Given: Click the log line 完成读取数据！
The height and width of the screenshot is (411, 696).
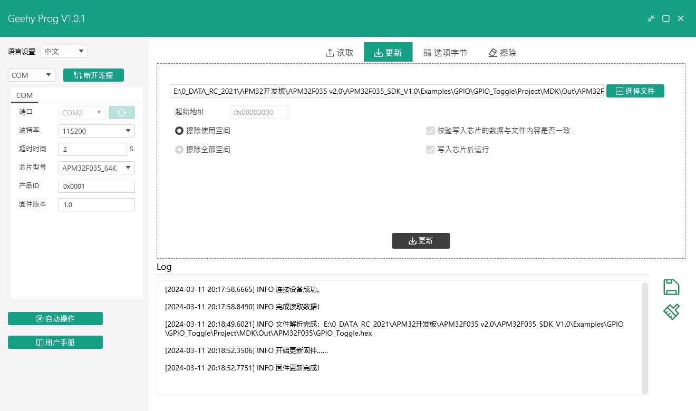Looking at the screenshot, I should pos(243,307).
